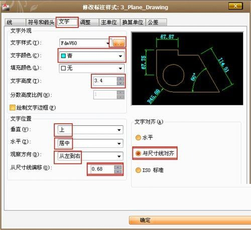
Task: Click the dimension preview image
Action: pyautogui.click(x=187, y=69)
